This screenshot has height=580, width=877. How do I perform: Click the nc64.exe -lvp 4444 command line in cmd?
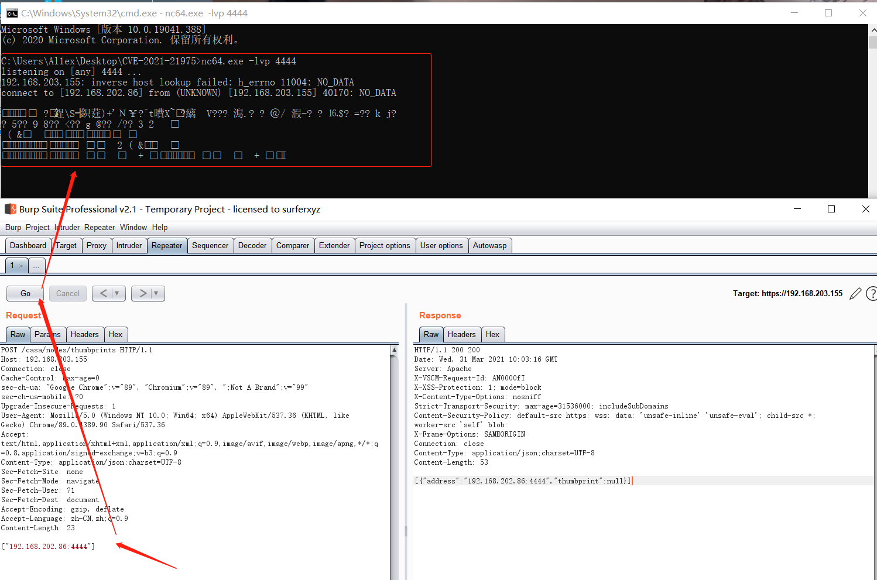[x=149, y=61]
